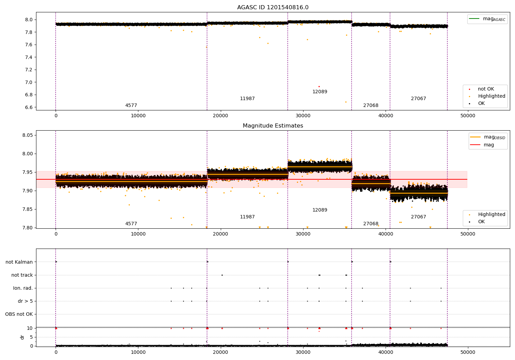Click obsid label 27068 in top plot
This screenshot has height=360, width=515.
coord(371,106)
